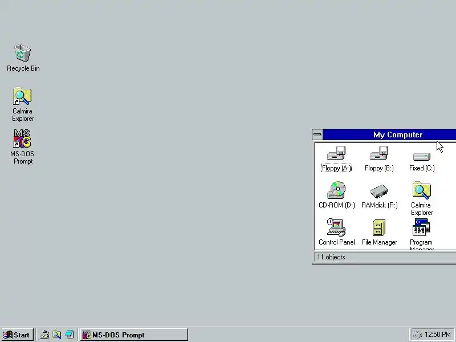The width and height of the screenshot is (456, 342).
Task: Click the 'Recycle Bin' desktop label
Action: click(23, 68)
